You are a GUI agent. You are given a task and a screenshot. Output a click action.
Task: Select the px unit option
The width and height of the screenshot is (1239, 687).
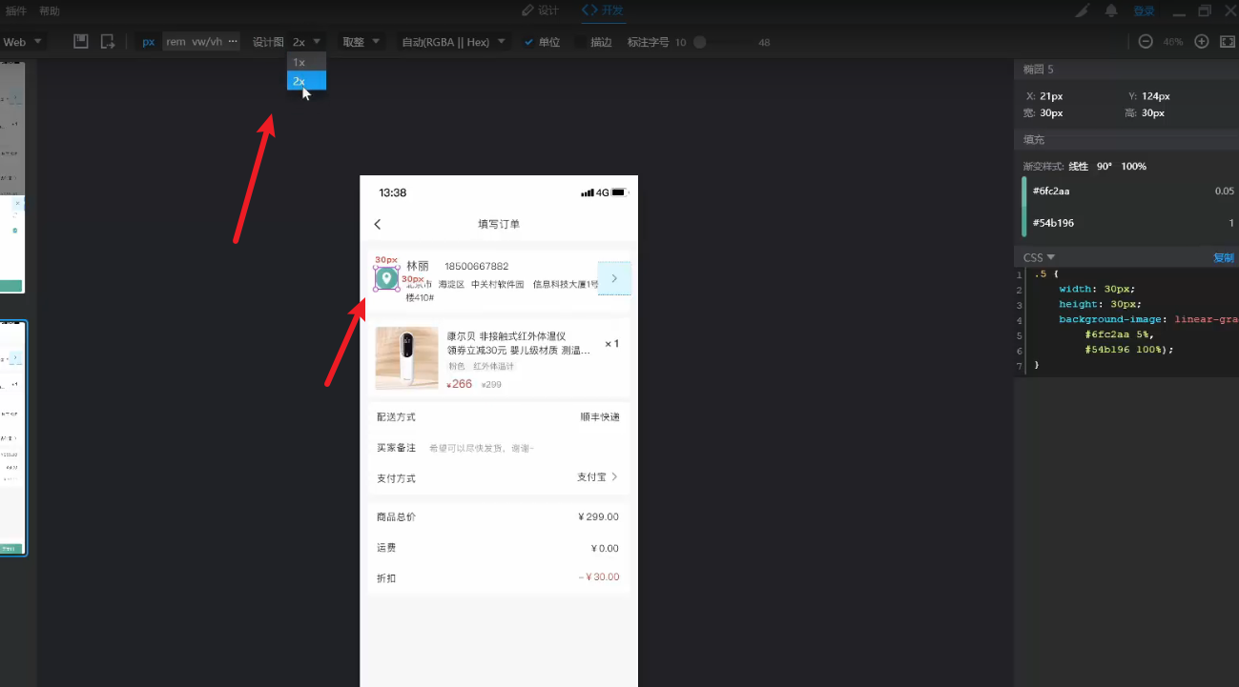(149, 42)
